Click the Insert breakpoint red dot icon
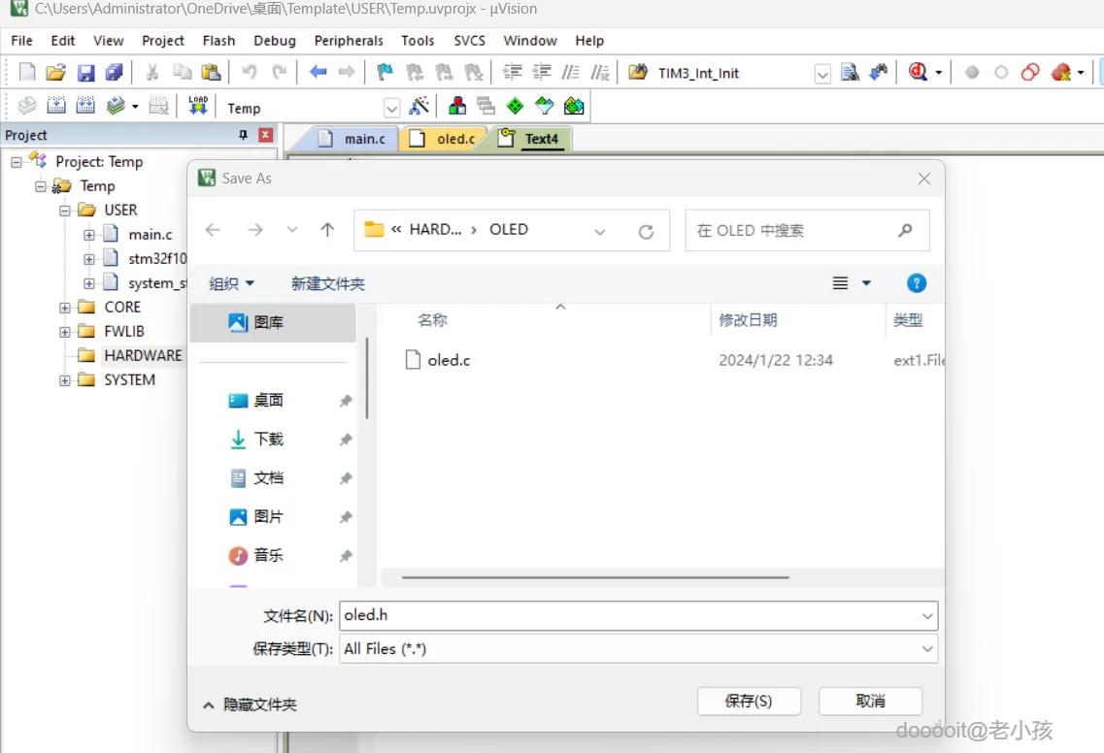 click(x=972, y=72)
